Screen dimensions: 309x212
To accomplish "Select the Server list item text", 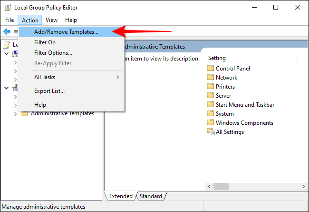I will tap(223, 96).
